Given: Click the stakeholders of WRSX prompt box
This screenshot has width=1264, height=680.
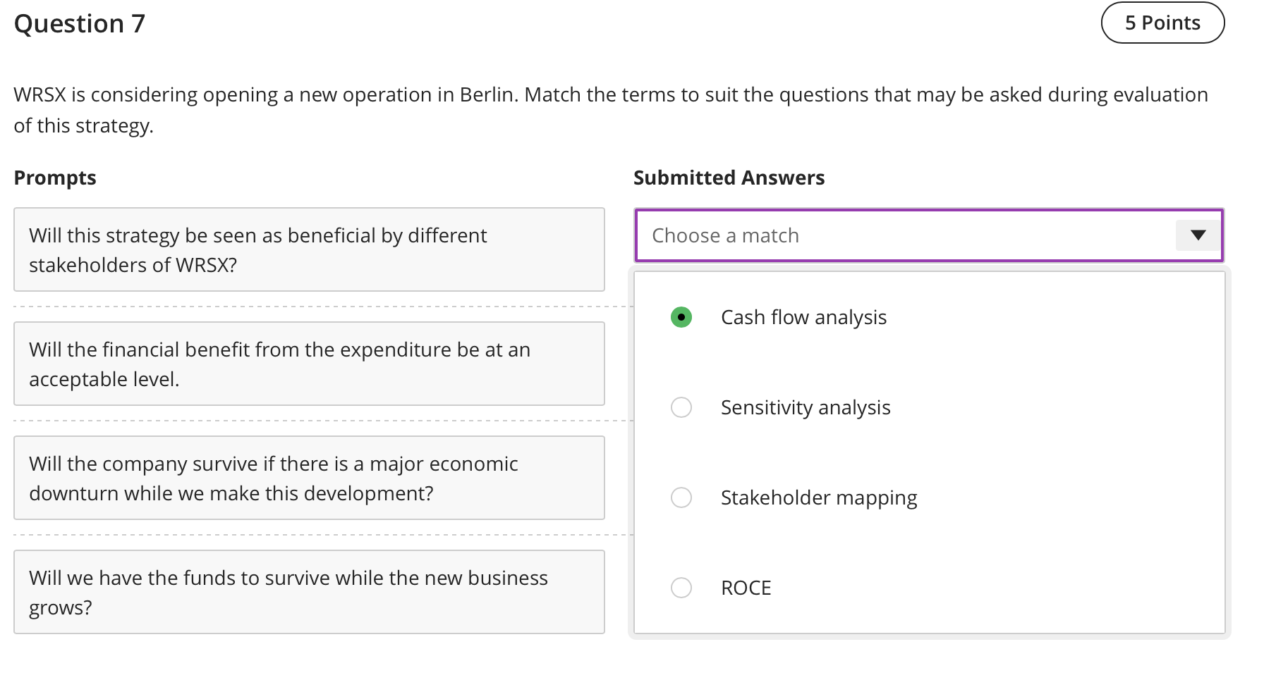Looking at the screenshot, I should pyautogui.click(x=309, y=249).
